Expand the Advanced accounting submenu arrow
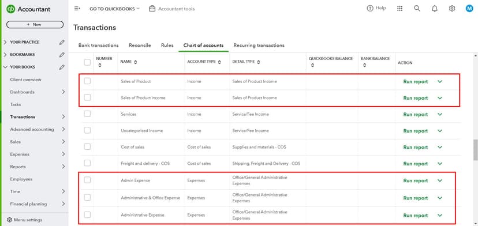478x226 pixels. (64, 130)
